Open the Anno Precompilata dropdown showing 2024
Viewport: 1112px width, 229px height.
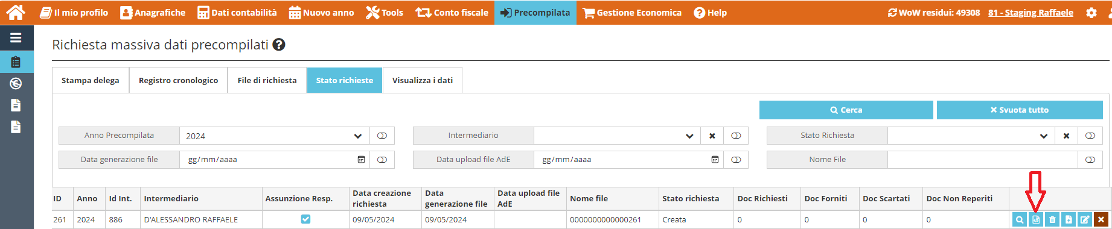[x=274, y=136]
